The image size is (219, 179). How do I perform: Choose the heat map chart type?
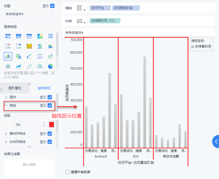pos(29,46)
